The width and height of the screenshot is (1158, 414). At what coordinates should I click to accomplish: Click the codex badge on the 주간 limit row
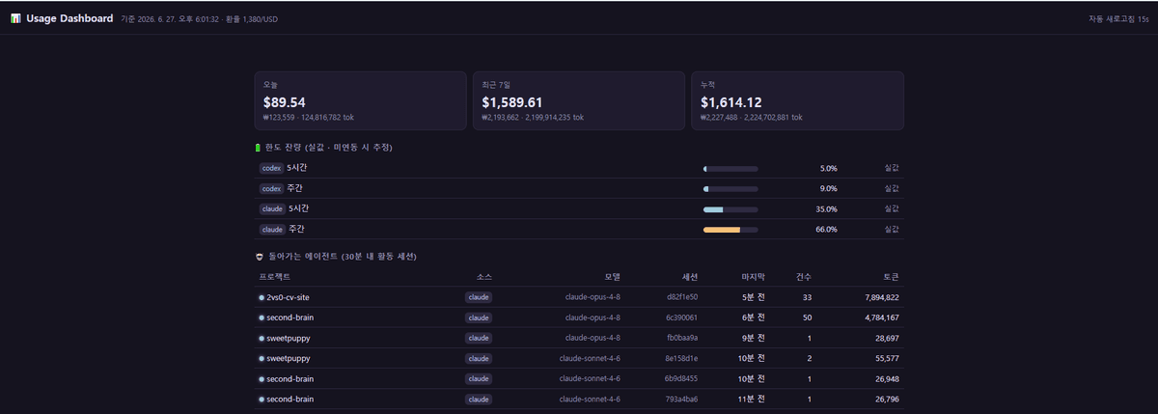pyautogui.click(x=271, y=188)
